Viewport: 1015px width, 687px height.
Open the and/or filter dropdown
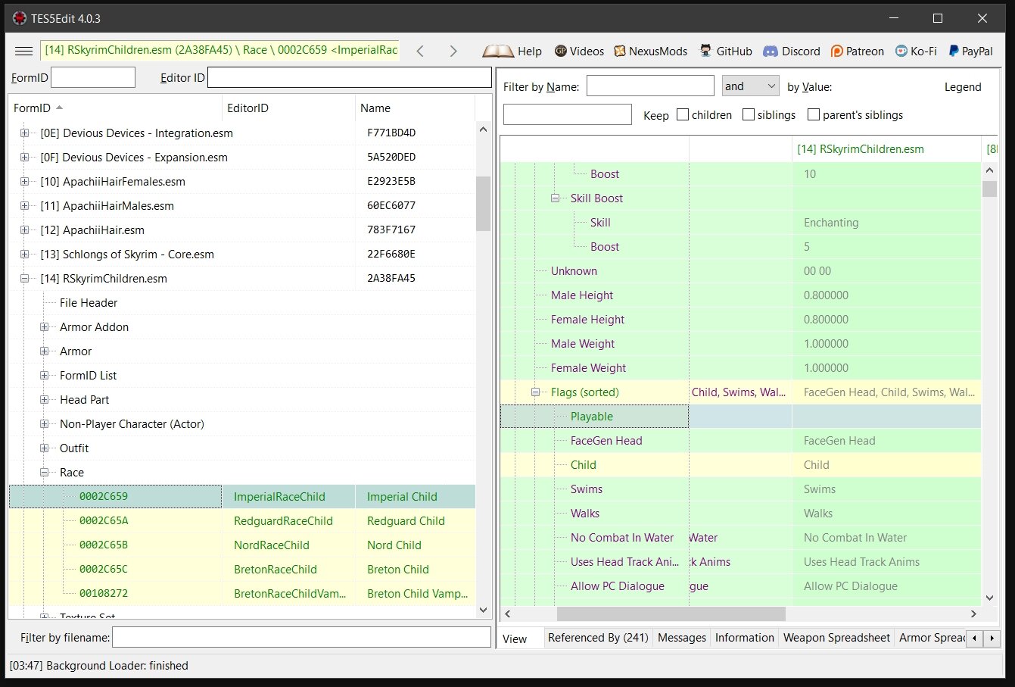click(751, 86)
